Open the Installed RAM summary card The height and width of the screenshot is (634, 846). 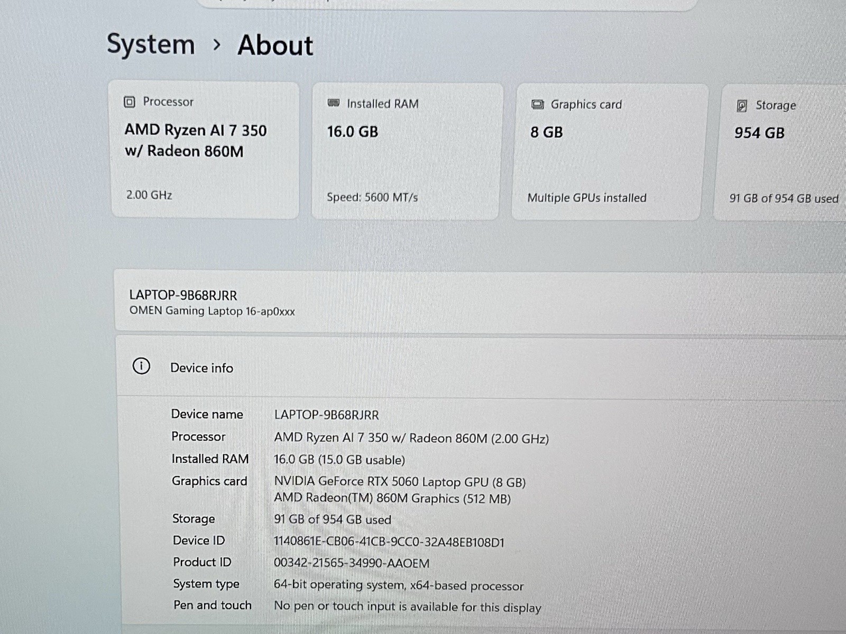[x=407, y=151]
